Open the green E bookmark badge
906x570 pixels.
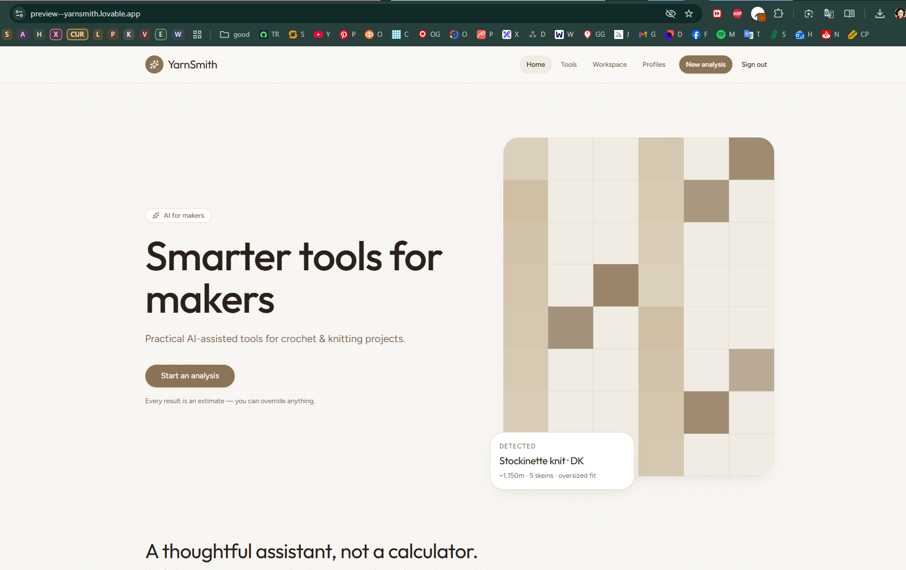click(161, 34)
